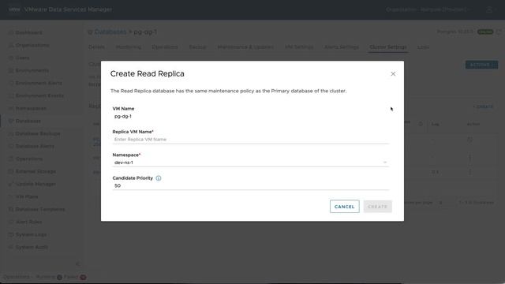Click the Failed operations count badge
Viewport: 505px width, 284px height.
pos(83,277)
